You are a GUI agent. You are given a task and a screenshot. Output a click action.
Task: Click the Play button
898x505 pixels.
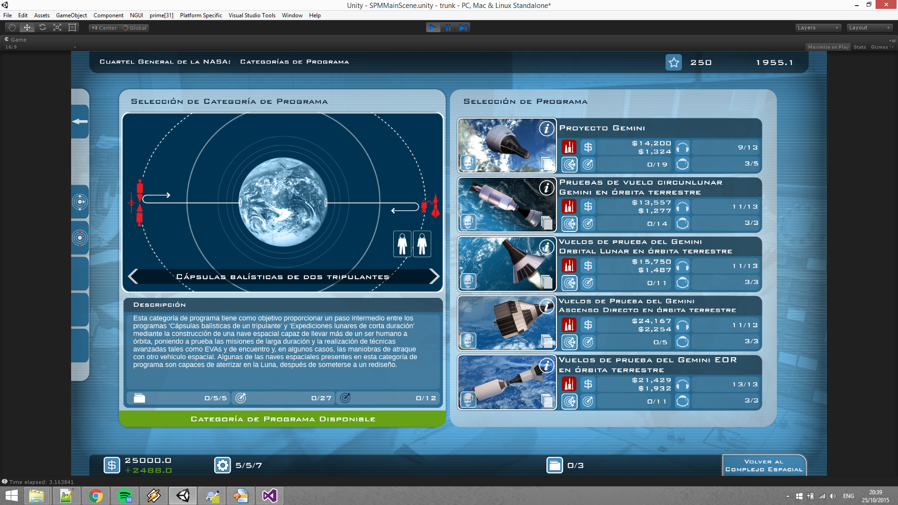(433, 28)
